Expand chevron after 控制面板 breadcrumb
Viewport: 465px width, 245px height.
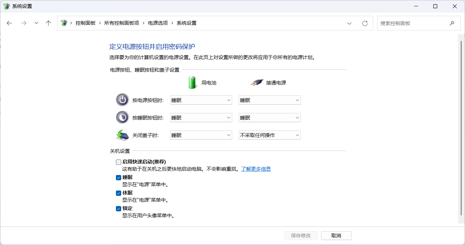(100, 23)
